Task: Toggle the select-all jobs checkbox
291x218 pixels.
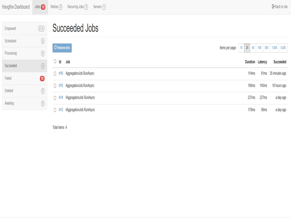Action: pos(55,61)
